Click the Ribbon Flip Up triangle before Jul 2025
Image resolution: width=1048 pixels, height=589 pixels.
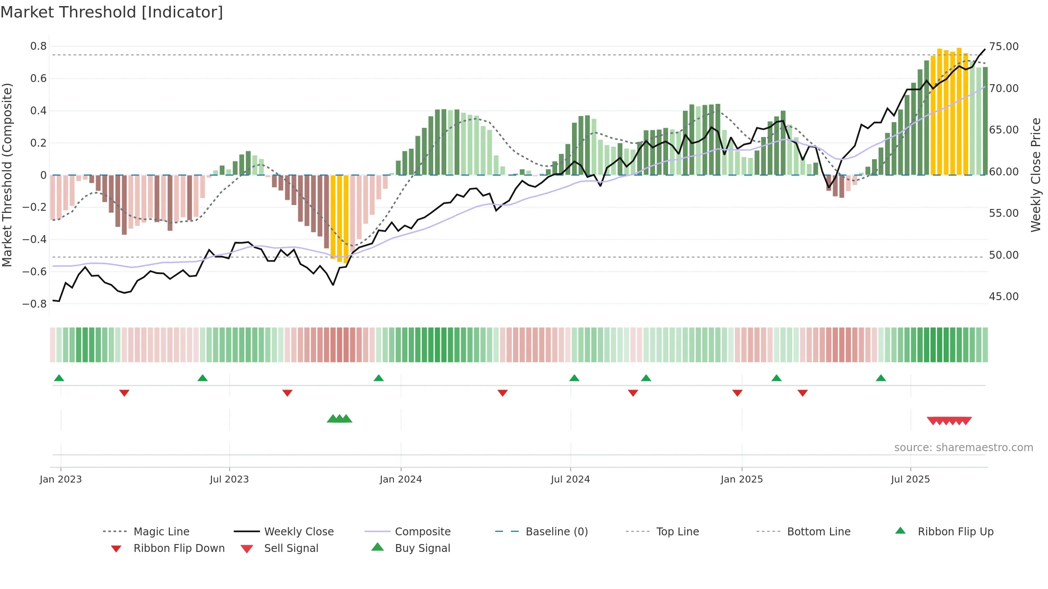click(881, 378)
